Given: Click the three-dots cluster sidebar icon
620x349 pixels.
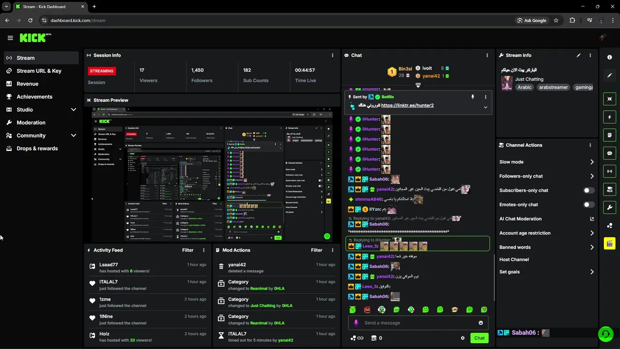Looking at the screenshot, I should [x=609, y=225].
